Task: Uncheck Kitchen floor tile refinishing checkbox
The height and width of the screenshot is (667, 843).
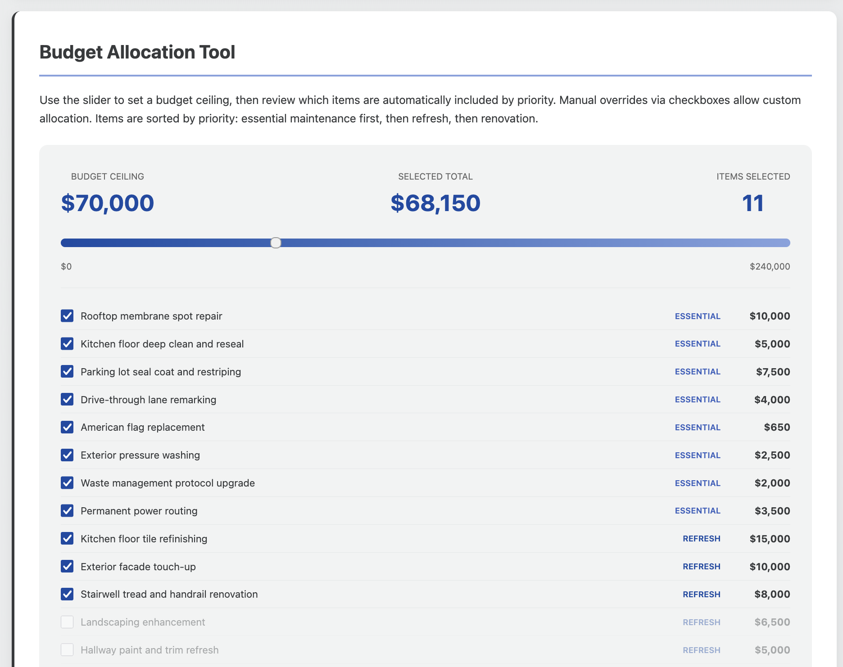Action: [x=67, y=539]
